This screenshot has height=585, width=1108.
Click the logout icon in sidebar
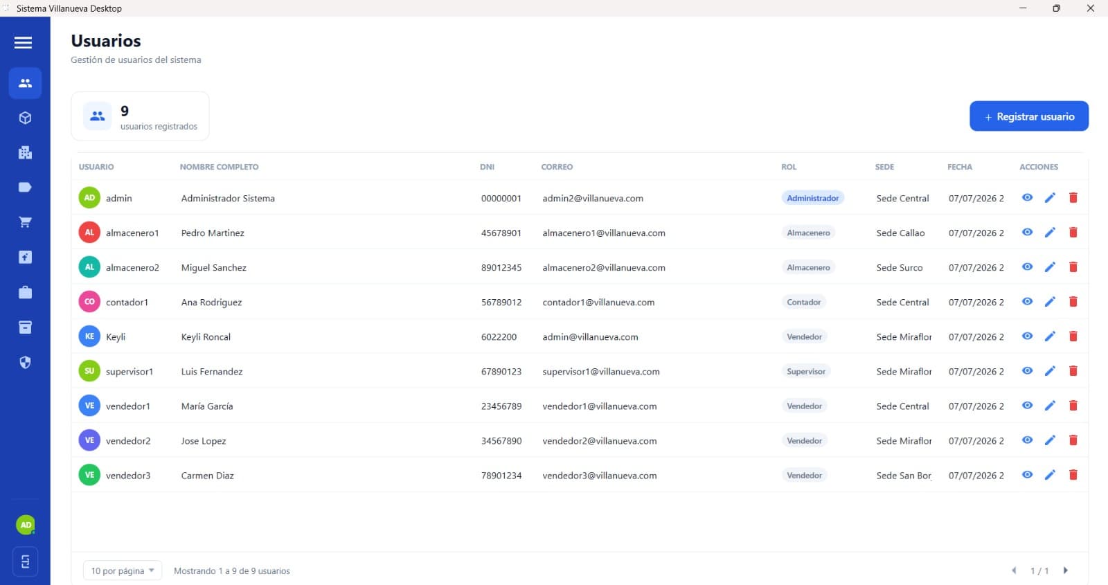25,561
